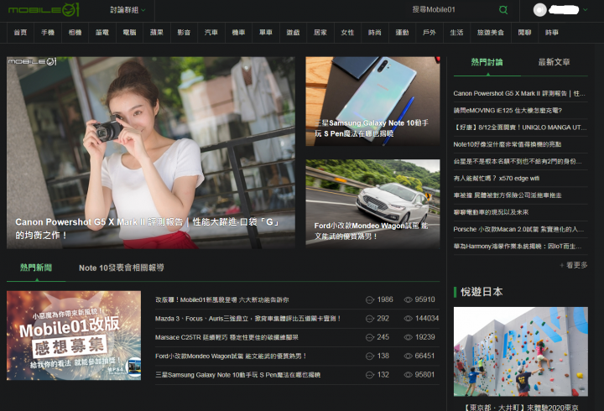The image size is (604, 411).
Task: Open the 汽車 category
Action: coord(211,33)
